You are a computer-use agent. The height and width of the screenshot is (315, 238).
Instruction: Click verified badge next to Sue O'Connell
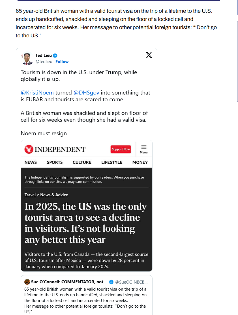click(112, 282)
